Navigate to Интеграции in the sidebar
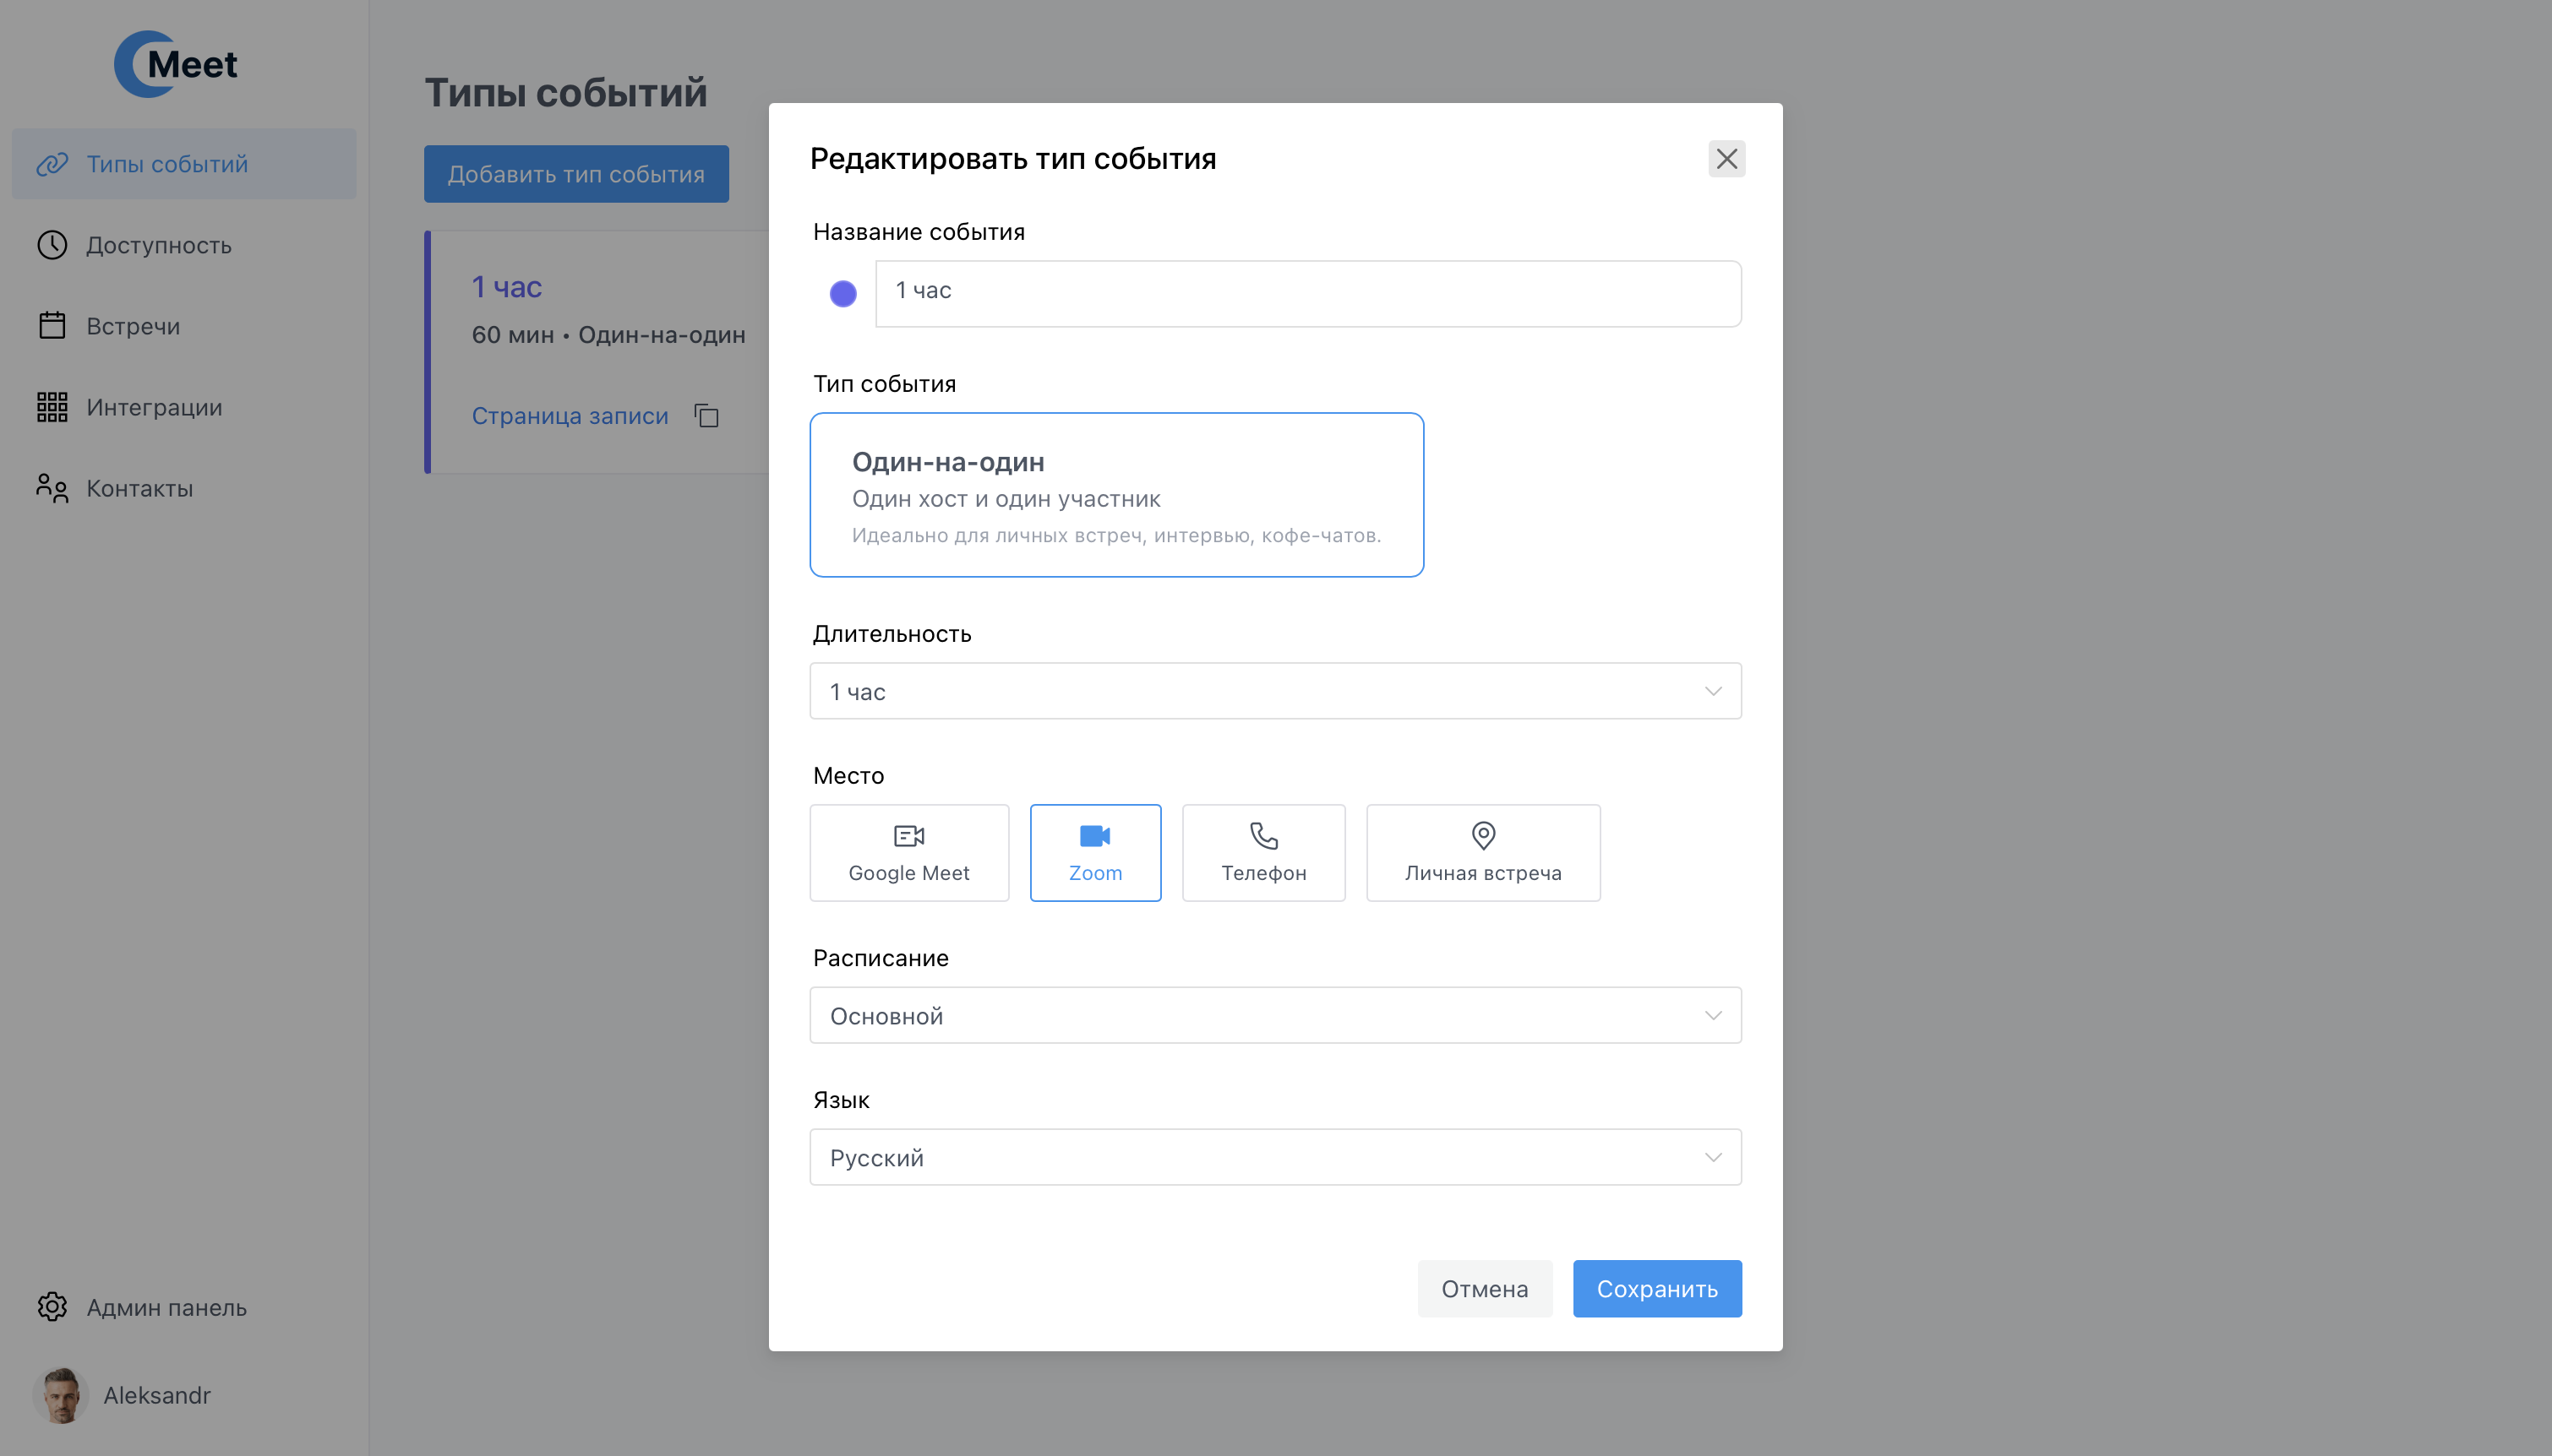The height and width of the screenshot is (1456, 2552). (x=184, y=407)
